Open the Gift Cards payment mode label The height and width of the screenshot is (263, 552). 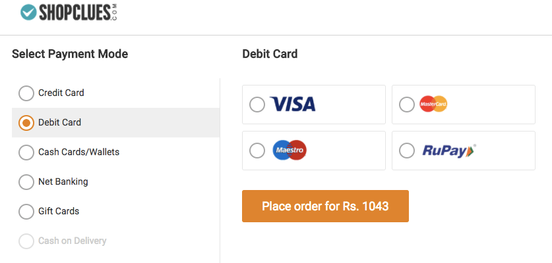click(59, 211)
